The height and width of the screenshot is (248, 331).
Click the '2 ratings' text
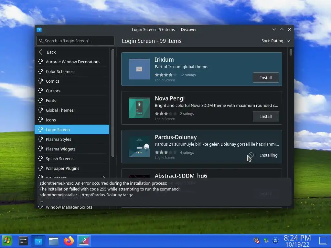click(x=187, y=114)
